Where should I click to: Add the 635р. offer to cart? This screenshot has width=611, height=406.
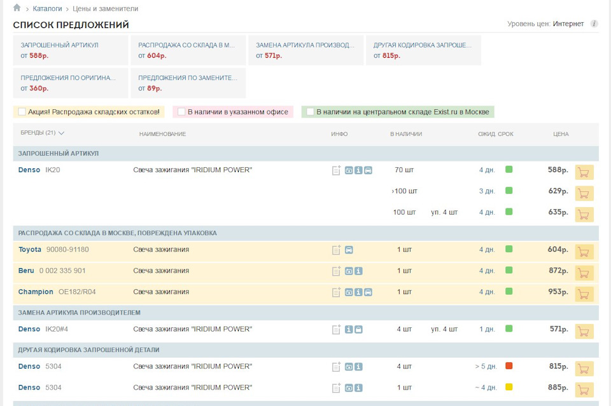[584, 214]
